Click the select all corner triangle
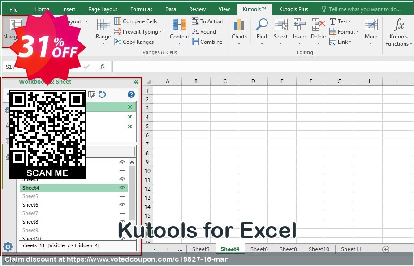This screenshot has height=266, width=414. pyautogui.click(x=149, y=81)
